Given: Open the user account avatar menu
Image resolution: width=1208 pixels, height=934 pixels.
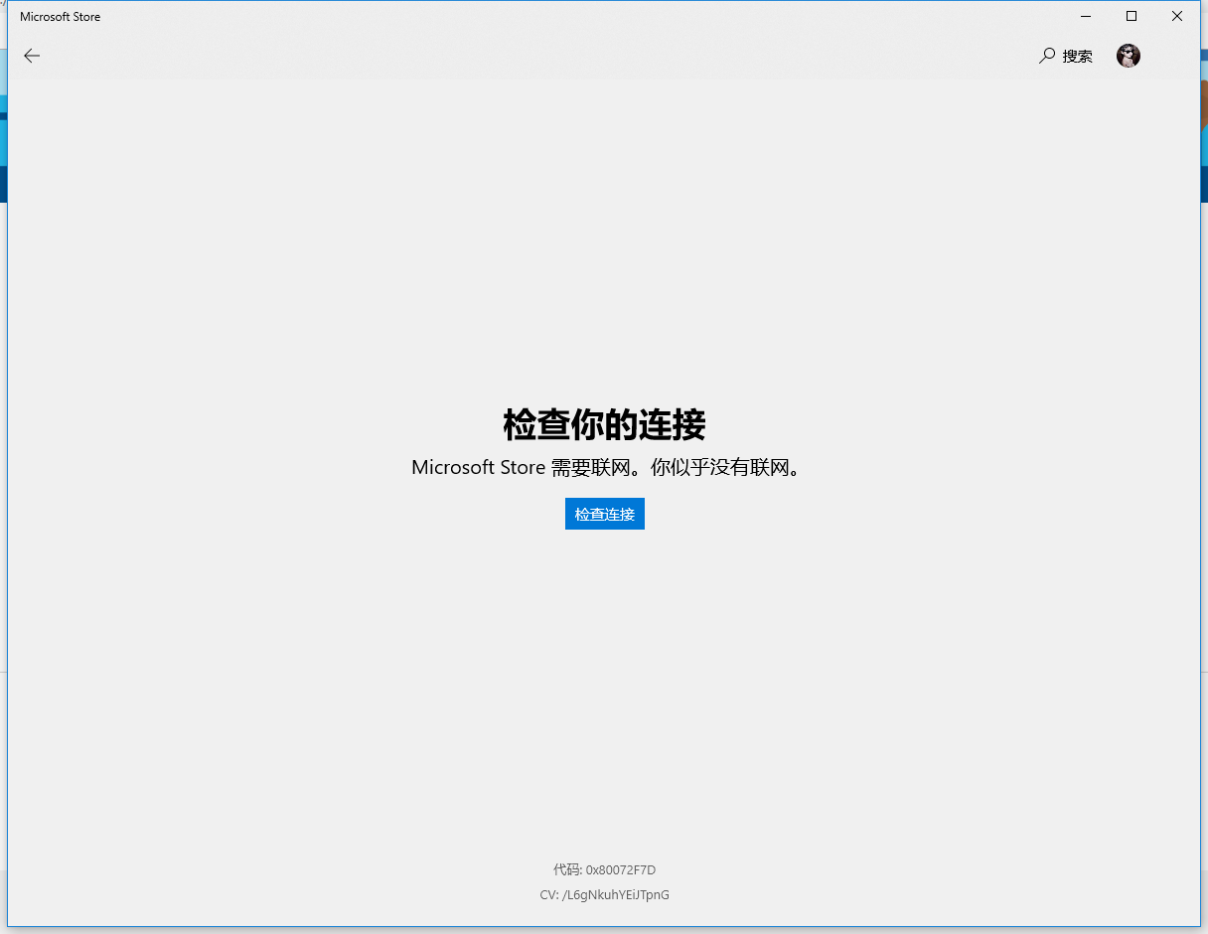Looking at the screenshot, I should [1129, 56].
